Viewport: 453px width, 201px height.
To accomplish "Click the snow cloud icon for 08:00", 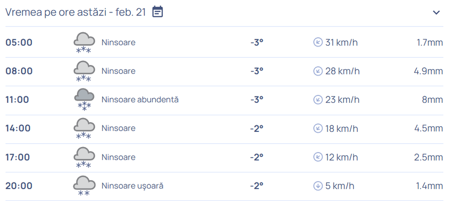I will coord(84,72).
